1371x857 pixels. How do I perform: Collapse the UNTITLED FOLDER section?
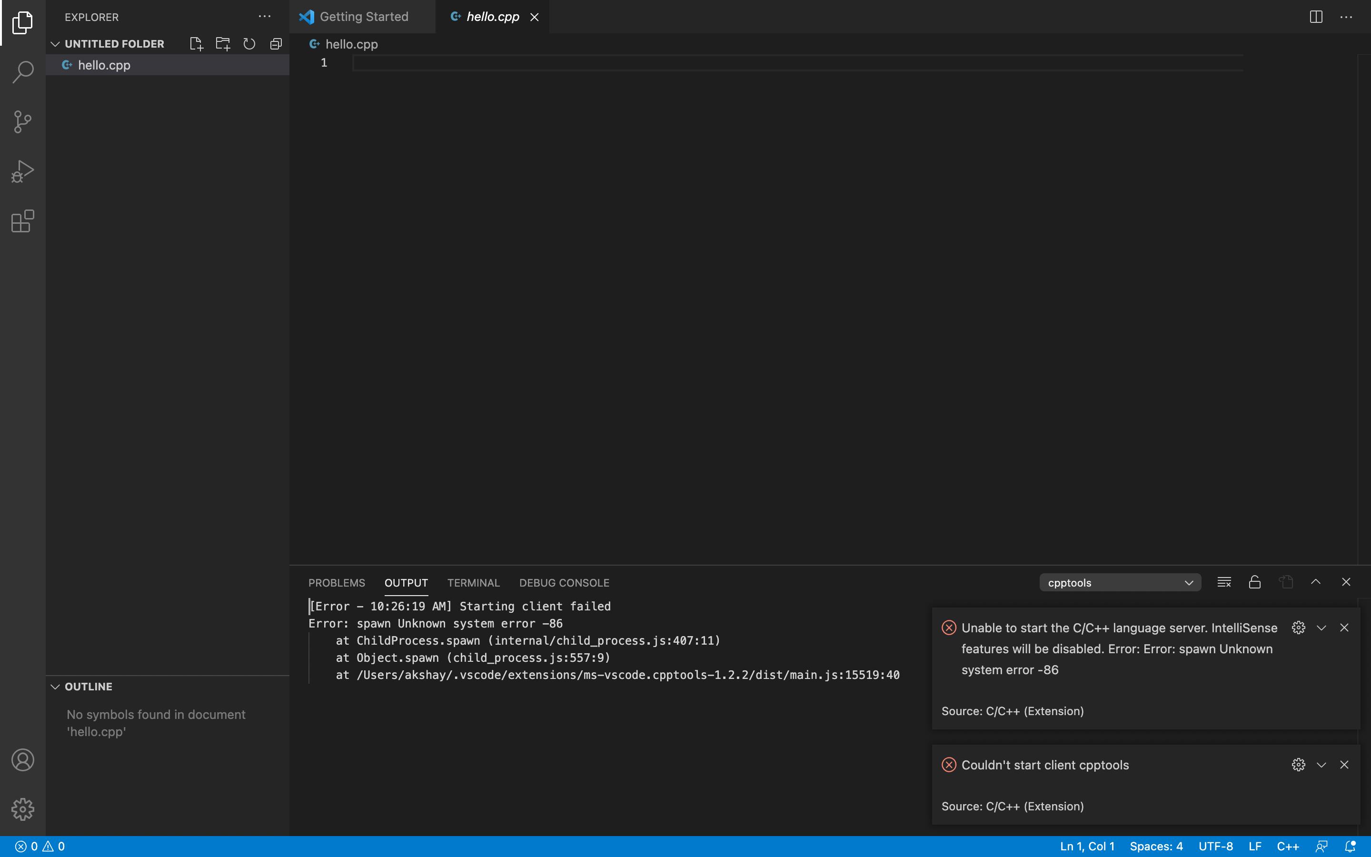(x=55, y=44)
